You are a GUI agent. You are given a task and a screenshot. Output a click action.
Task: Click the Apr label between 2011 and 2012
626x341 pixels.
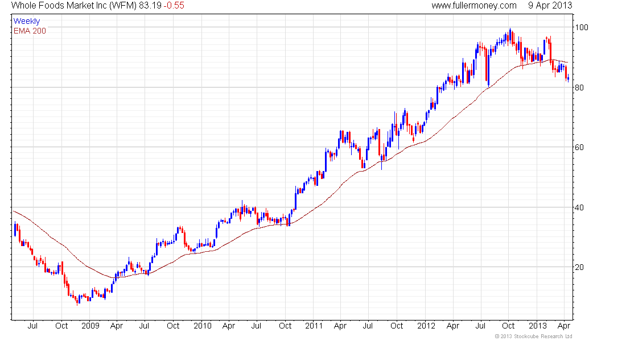click(x=340, y=326)
